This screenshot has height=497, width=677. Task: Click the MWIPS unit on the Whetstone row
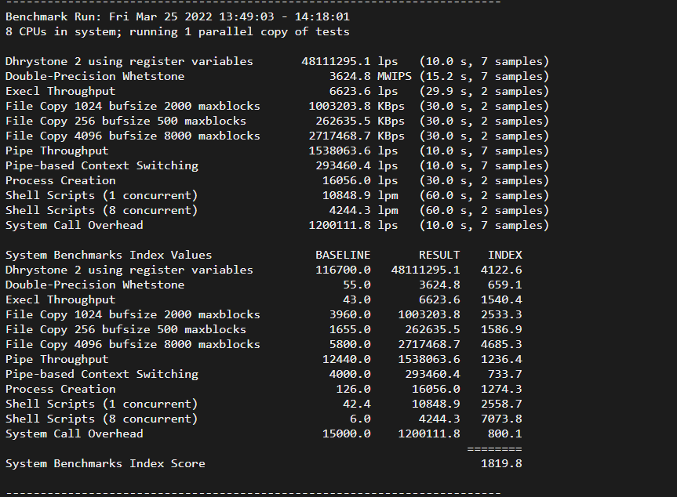pyautogui.click(x=395, y=76)
